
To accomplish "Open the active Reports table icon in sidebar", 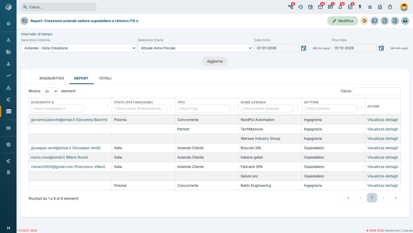I will (8, 111).
